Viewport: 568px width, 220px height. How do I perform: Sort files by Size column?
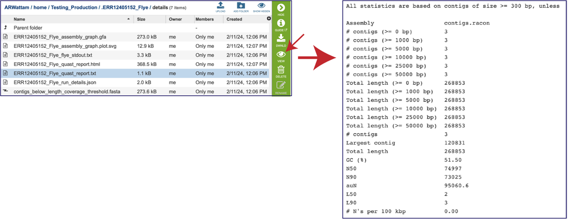[x=141, y=19]
